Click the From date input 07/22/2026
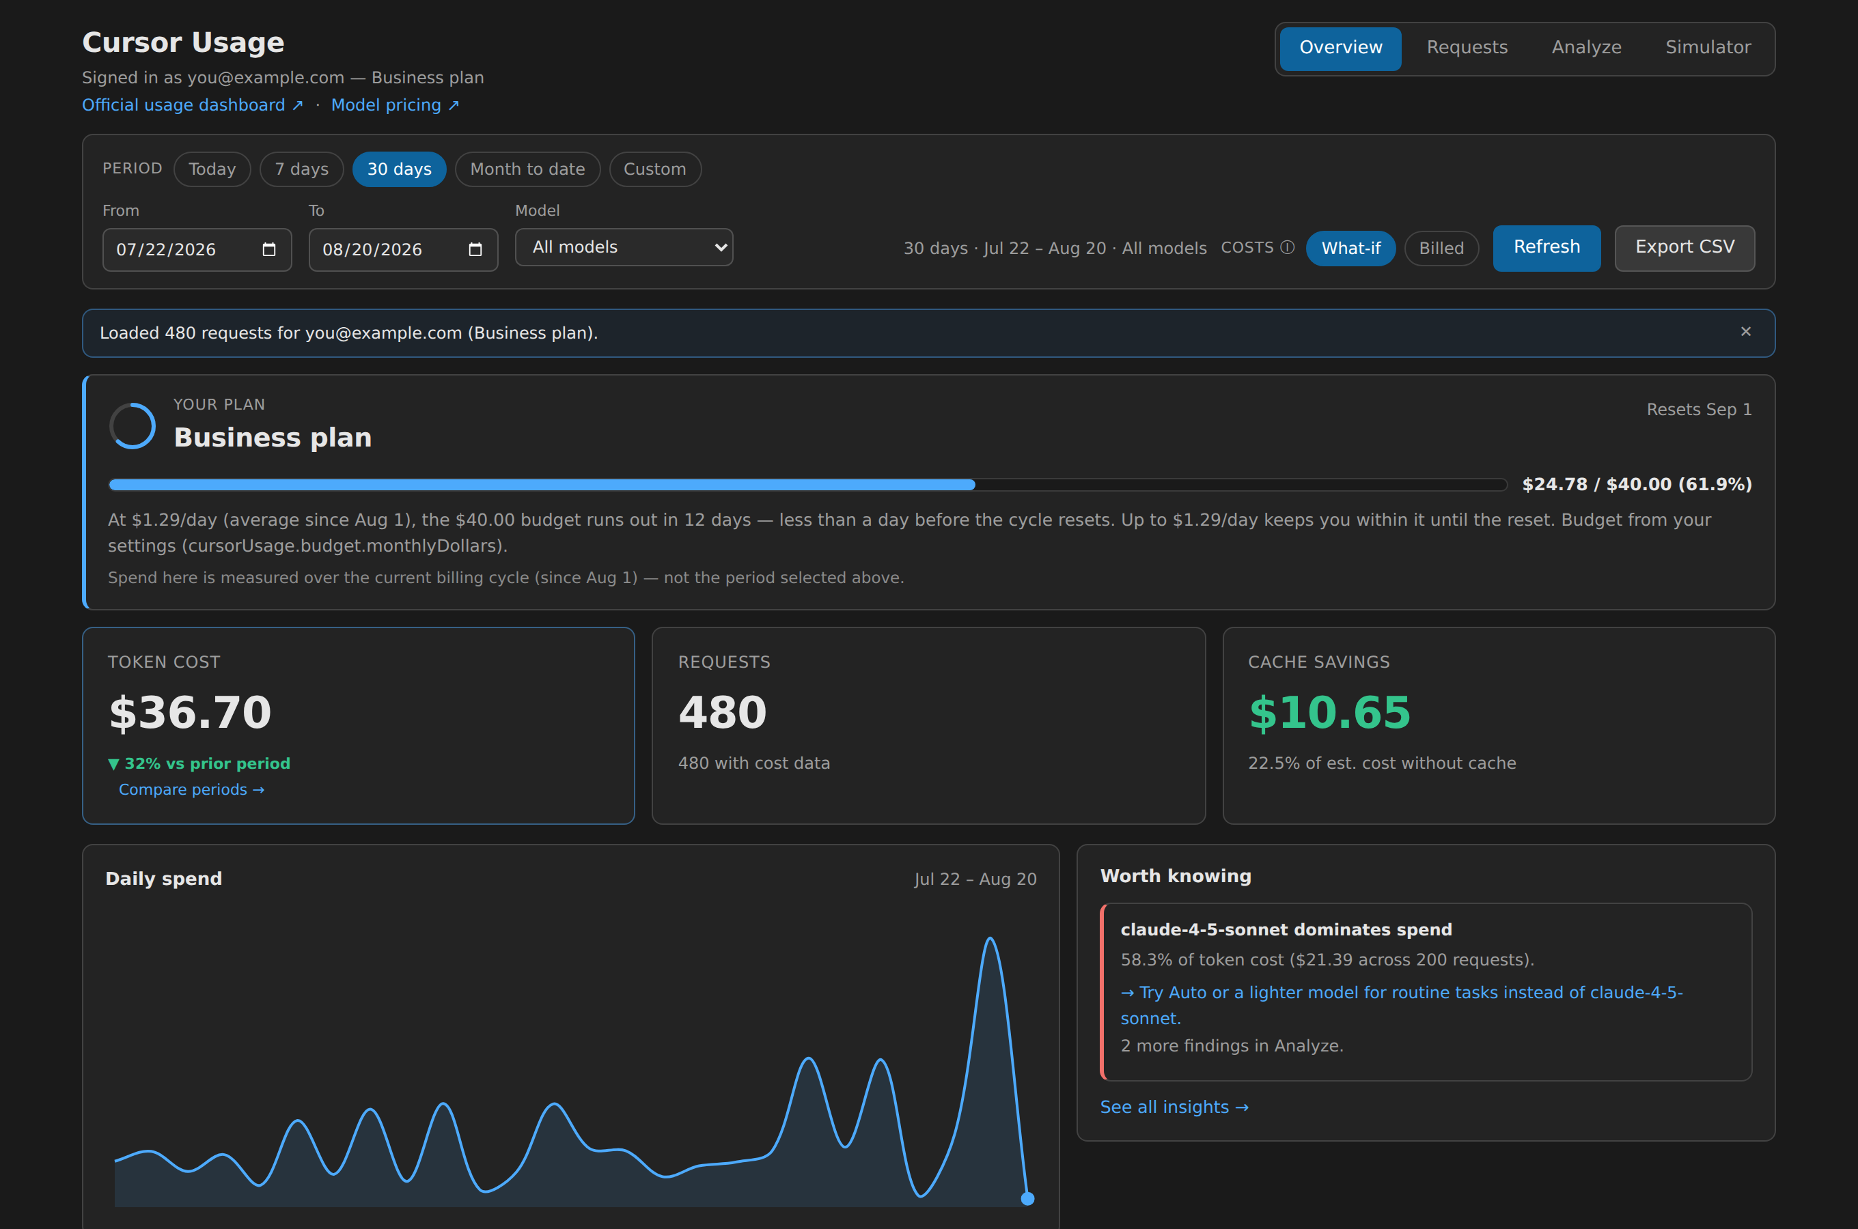This screenshot has height=1229, width=1858. (197, 249)
